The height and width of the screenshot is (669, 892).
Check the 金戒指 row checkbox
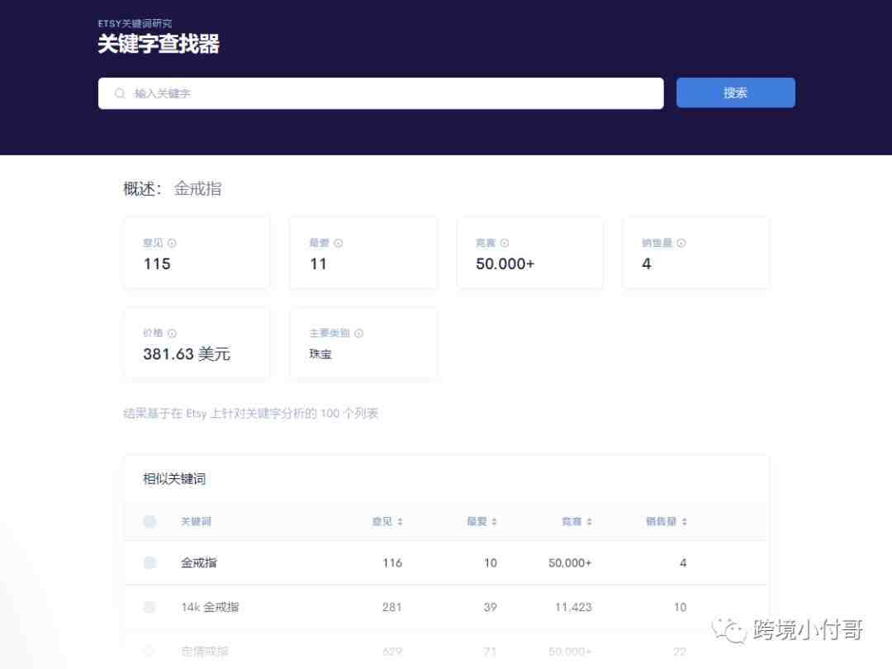tap(149, 562)
